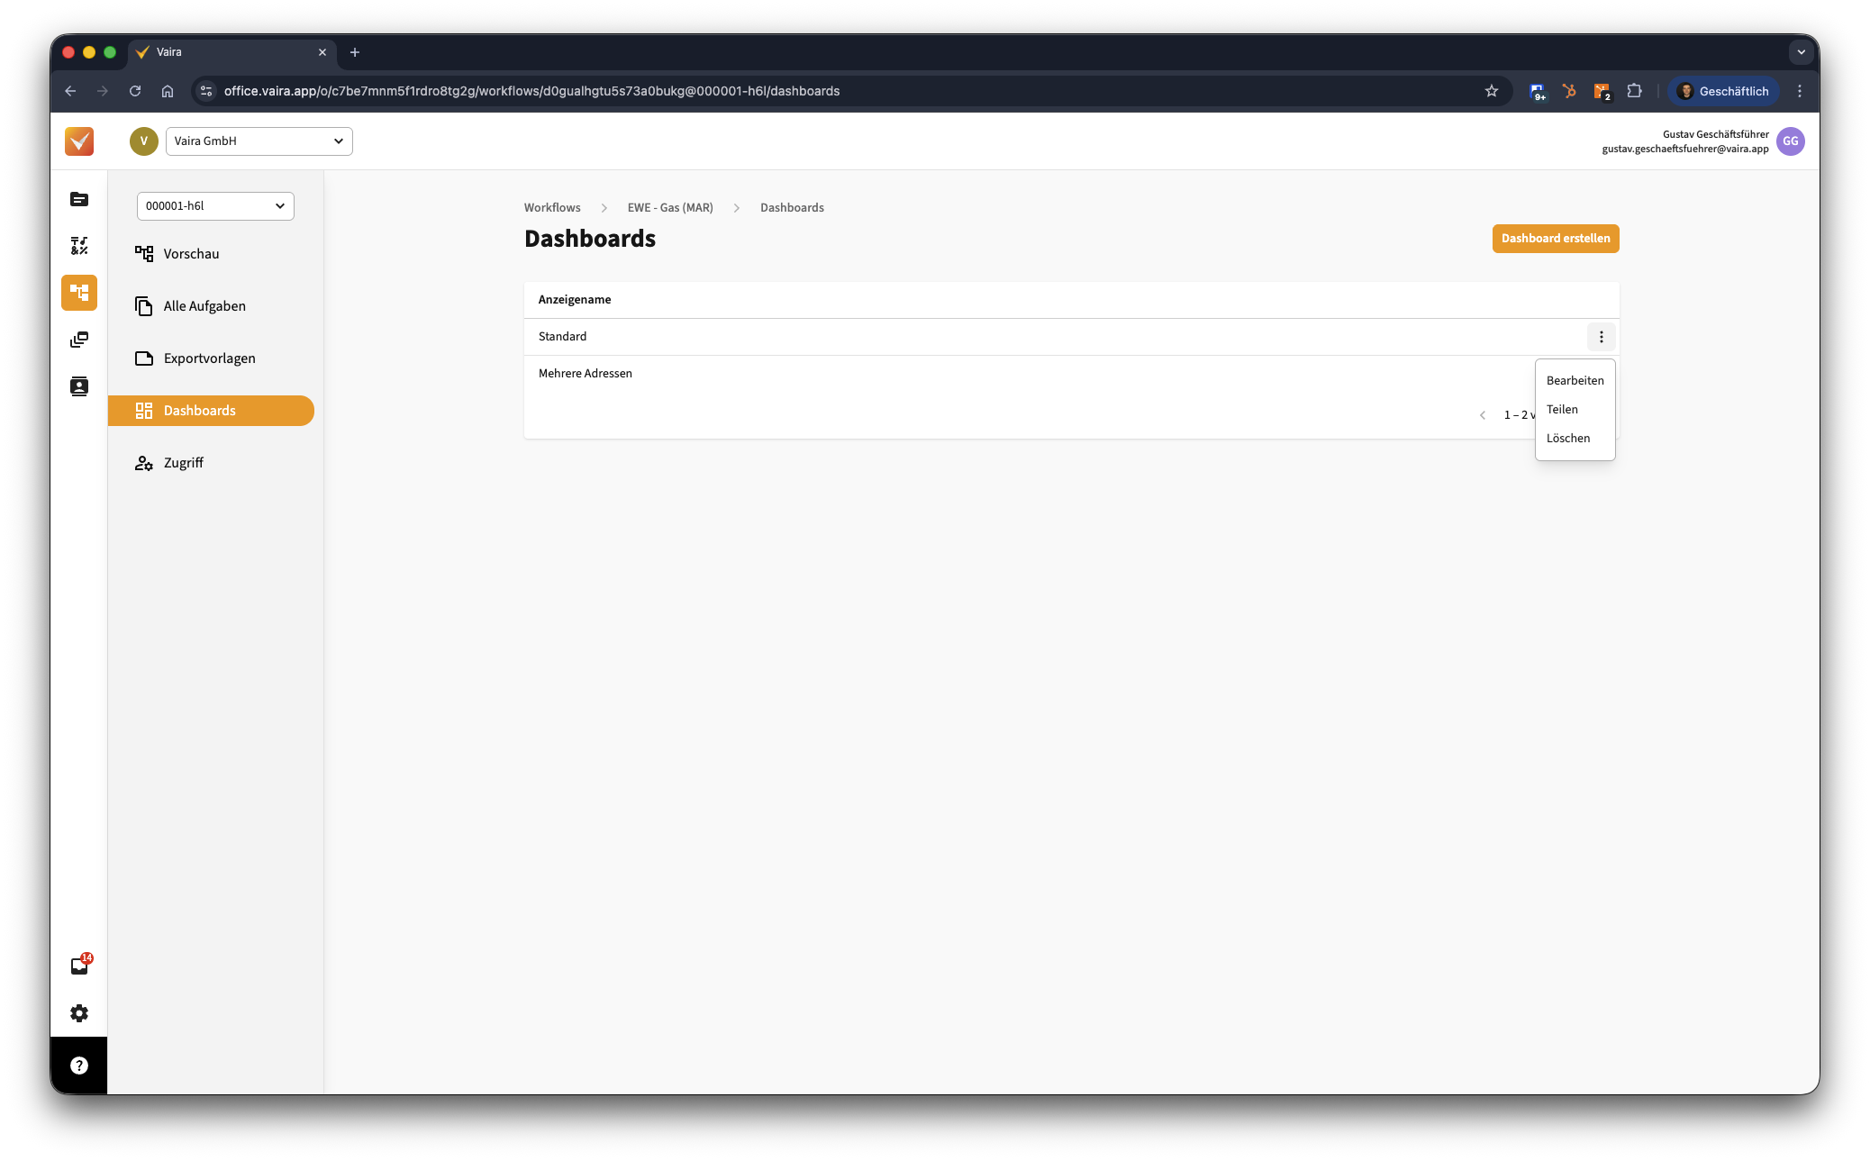This screenshot has height=1161, width=1870.
Task: Go to Workflows breadcrumb link
Action: point(552,208)
